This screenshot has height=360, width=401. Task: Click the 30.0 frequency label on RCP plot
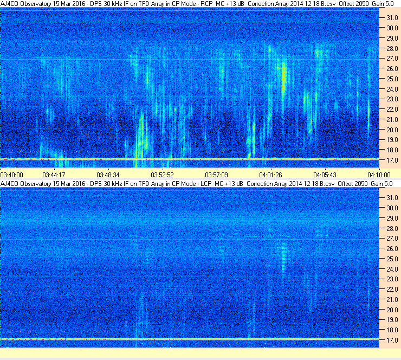pos(392,28)
